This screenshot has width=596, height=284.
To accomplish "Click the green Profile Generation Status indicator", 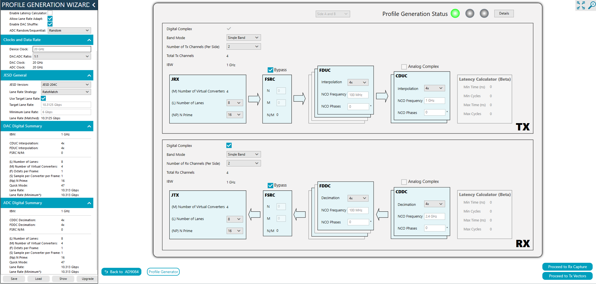I will click(455, 13).
